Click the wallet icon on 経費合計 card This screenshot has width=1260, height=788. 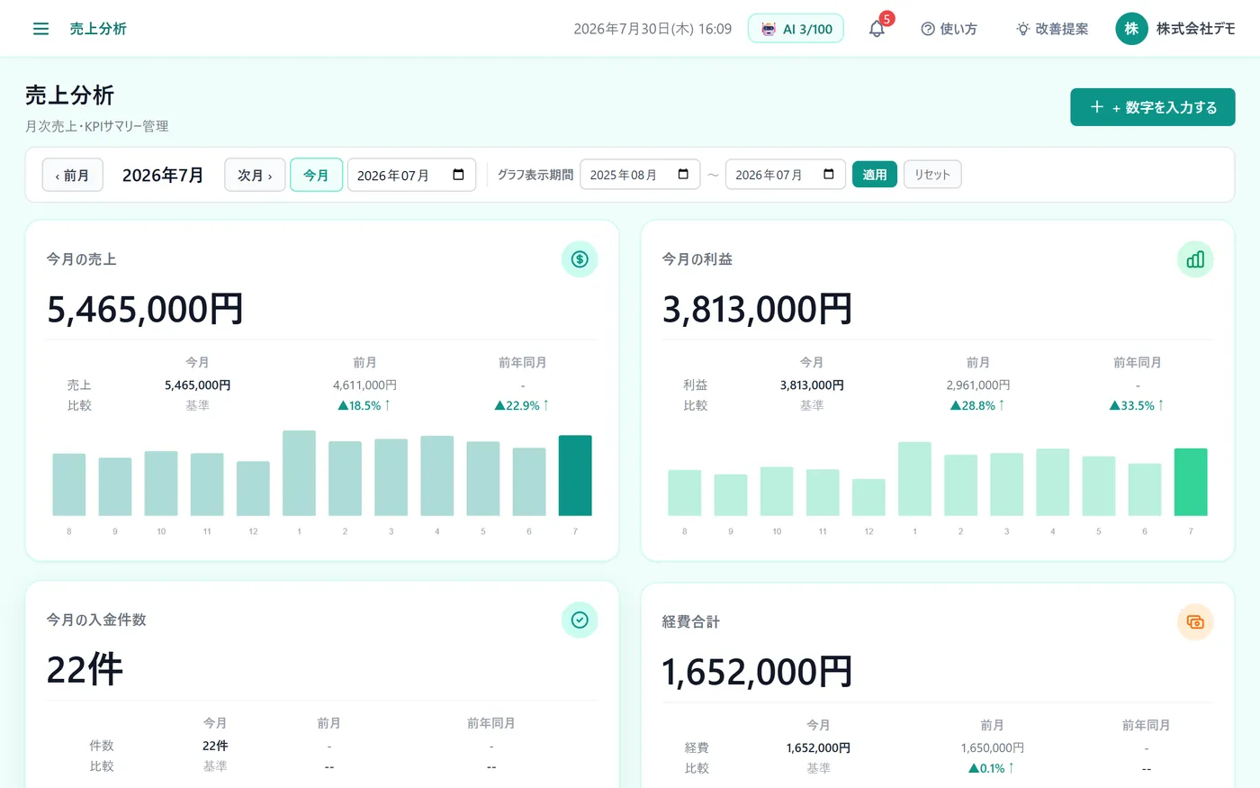pos(1195,621)
